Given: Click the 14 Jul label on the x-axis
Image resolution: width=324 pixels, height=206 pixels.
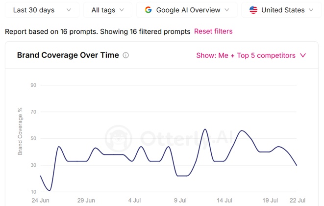Looking at the screenshot, I should (224, 201).
